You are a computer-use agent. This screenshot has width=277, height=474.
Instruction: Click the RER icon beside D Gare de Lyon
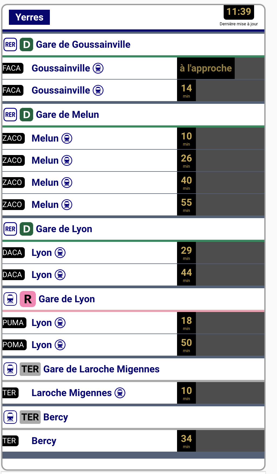(x=10, y=229)
